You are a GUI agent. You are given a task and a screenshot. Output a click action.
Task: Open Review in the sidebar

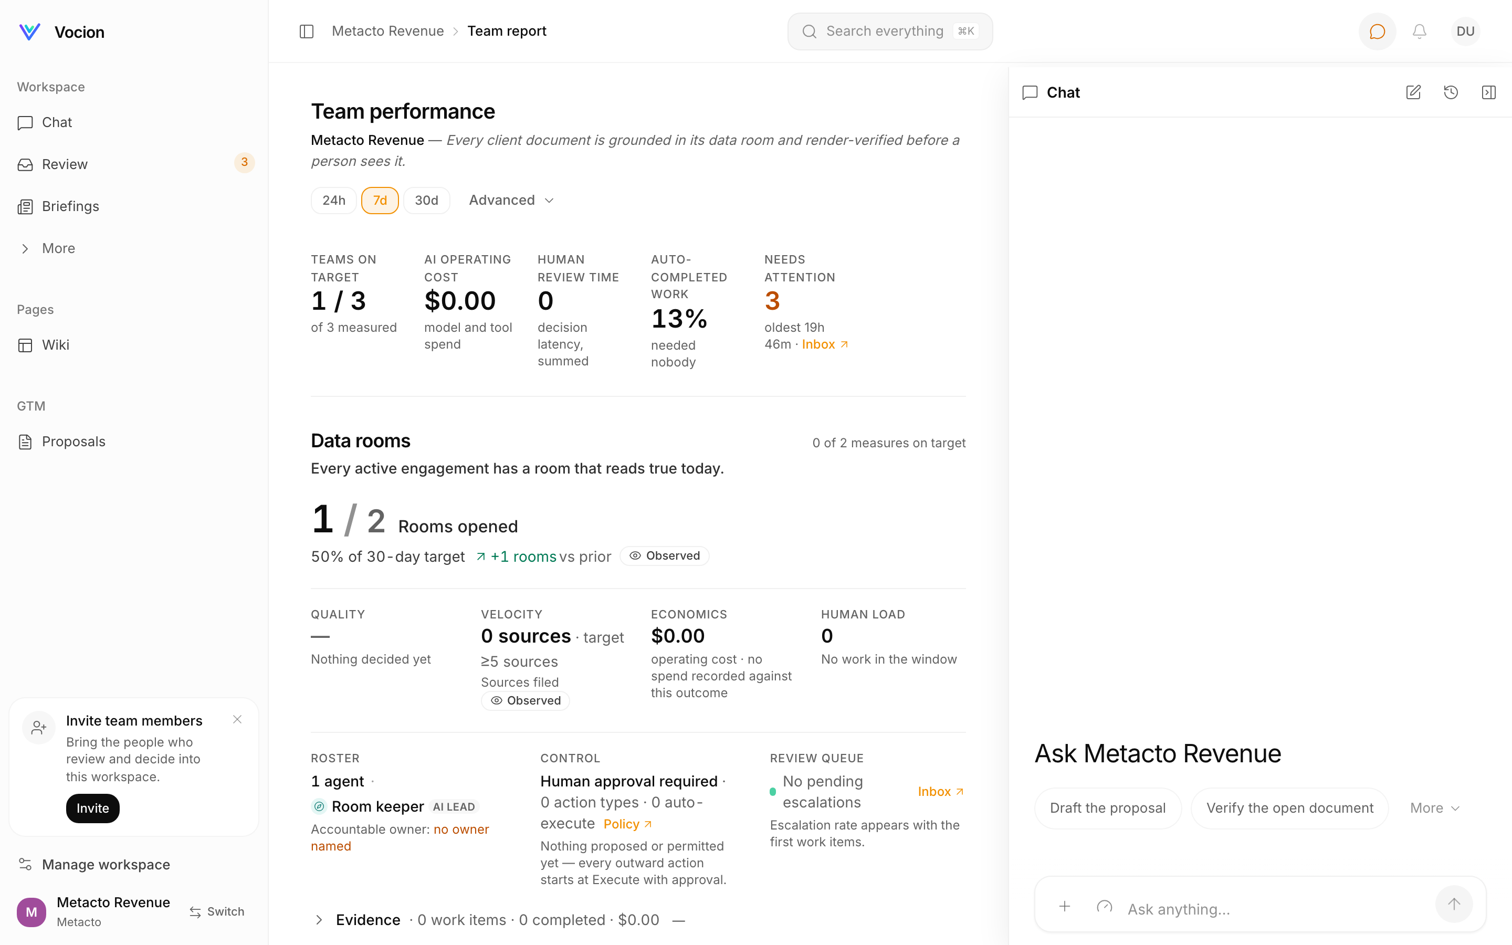pos(134,164)
